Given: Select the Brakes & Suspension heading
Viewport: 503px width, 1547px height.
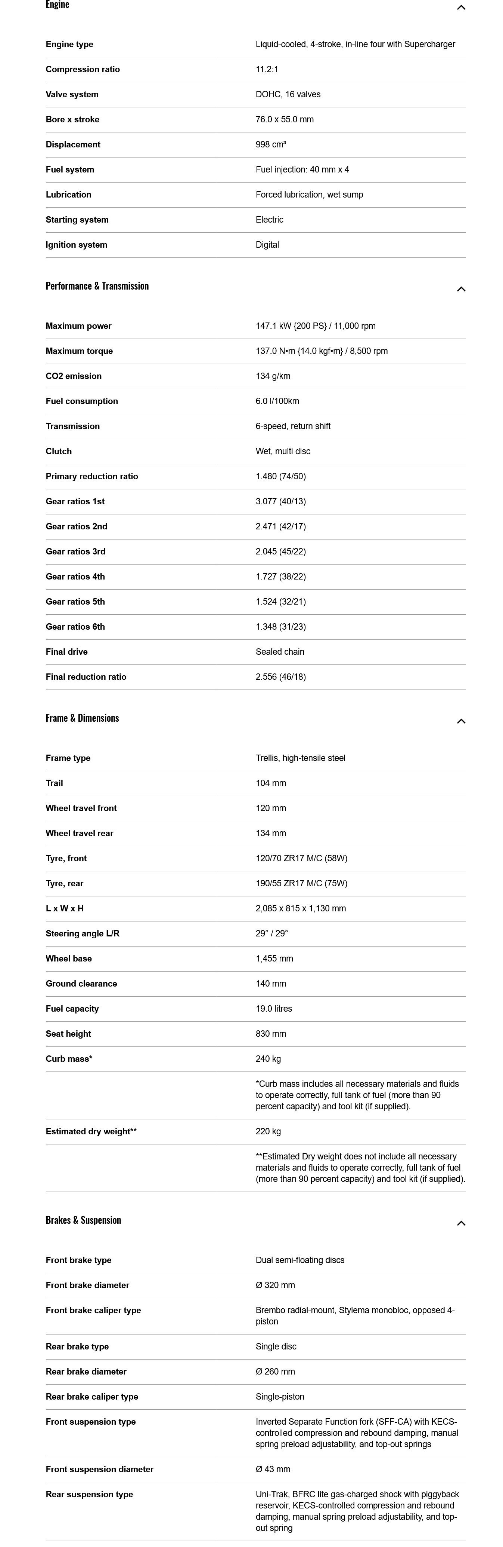Looking at the screenshot, I should tap(83, 1220).
